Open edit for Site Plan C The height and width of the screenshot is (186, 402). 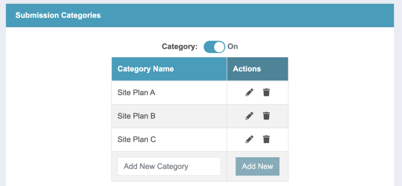coord(249,139)
